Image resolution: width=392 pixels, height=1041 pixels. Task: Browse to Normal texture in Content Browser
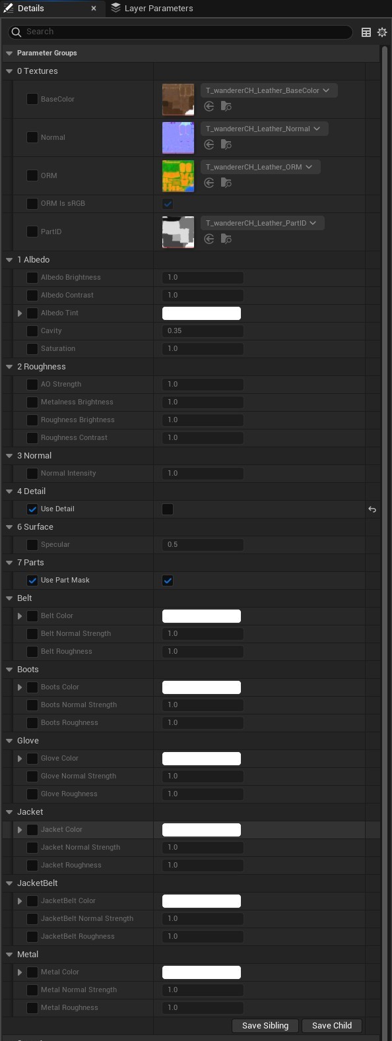[x=226, y=144]
